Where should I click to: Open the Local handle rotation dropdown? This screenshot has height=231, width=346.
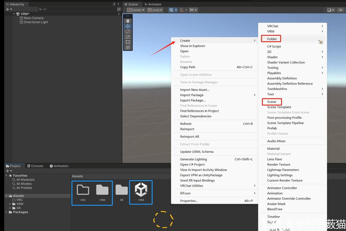point(155,10)
